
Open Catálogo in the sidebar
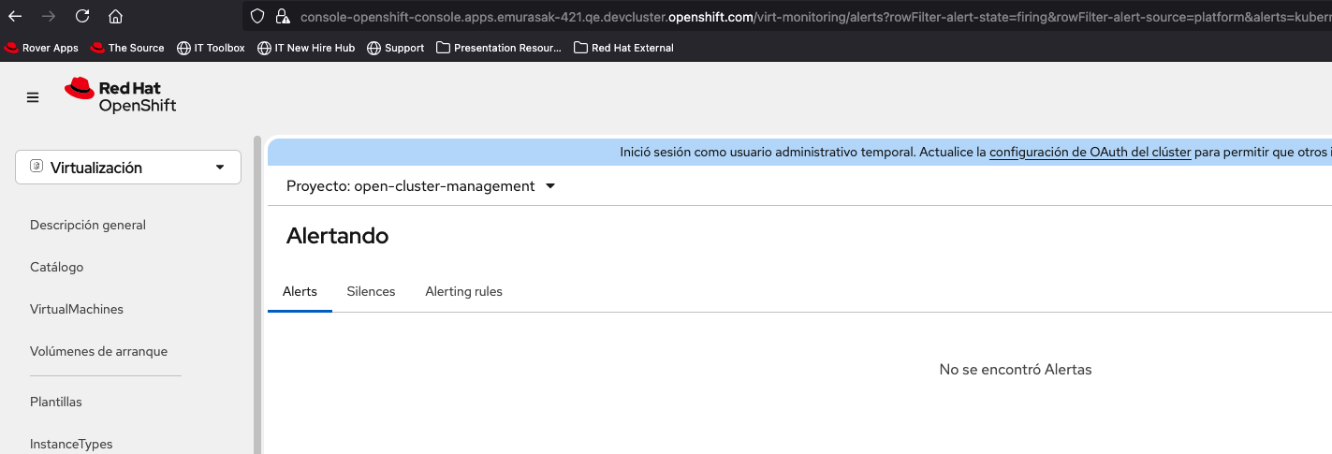[x=57, y=267]
